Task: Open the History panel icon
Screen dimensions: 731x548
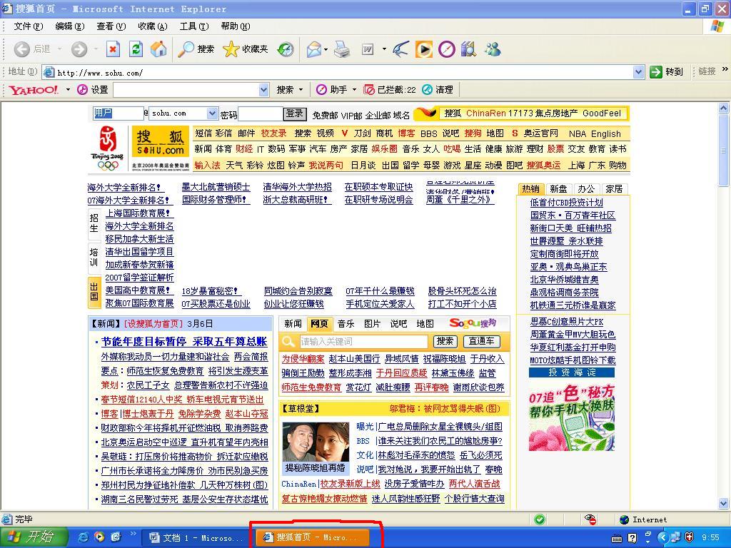Action: point(286,49)
